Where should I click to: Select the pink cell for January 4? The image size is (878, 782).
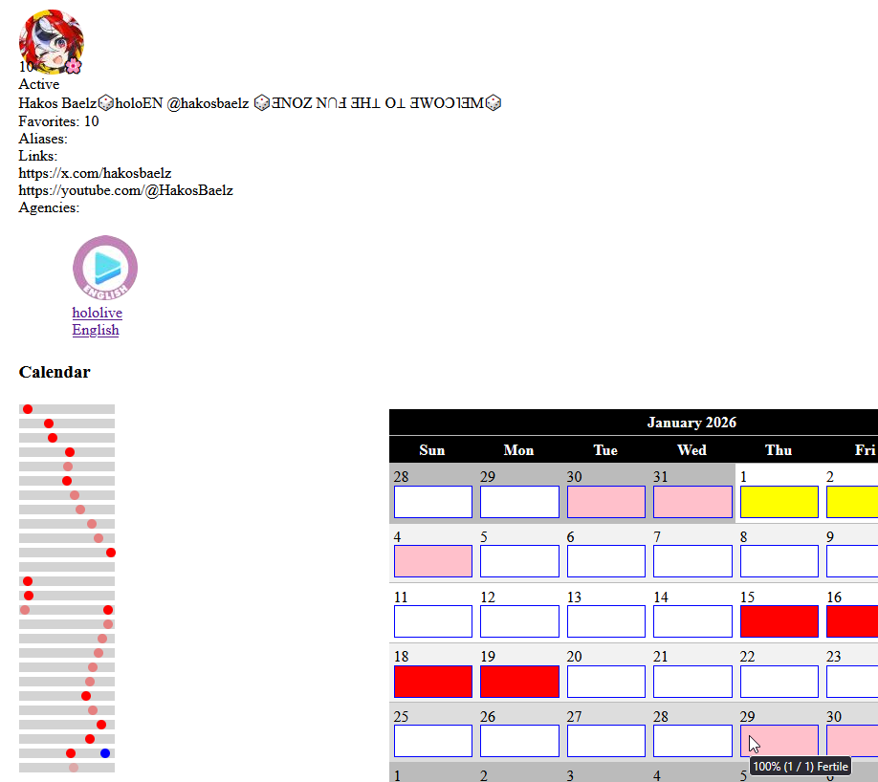pyautogui.click(x=433, y=561)
